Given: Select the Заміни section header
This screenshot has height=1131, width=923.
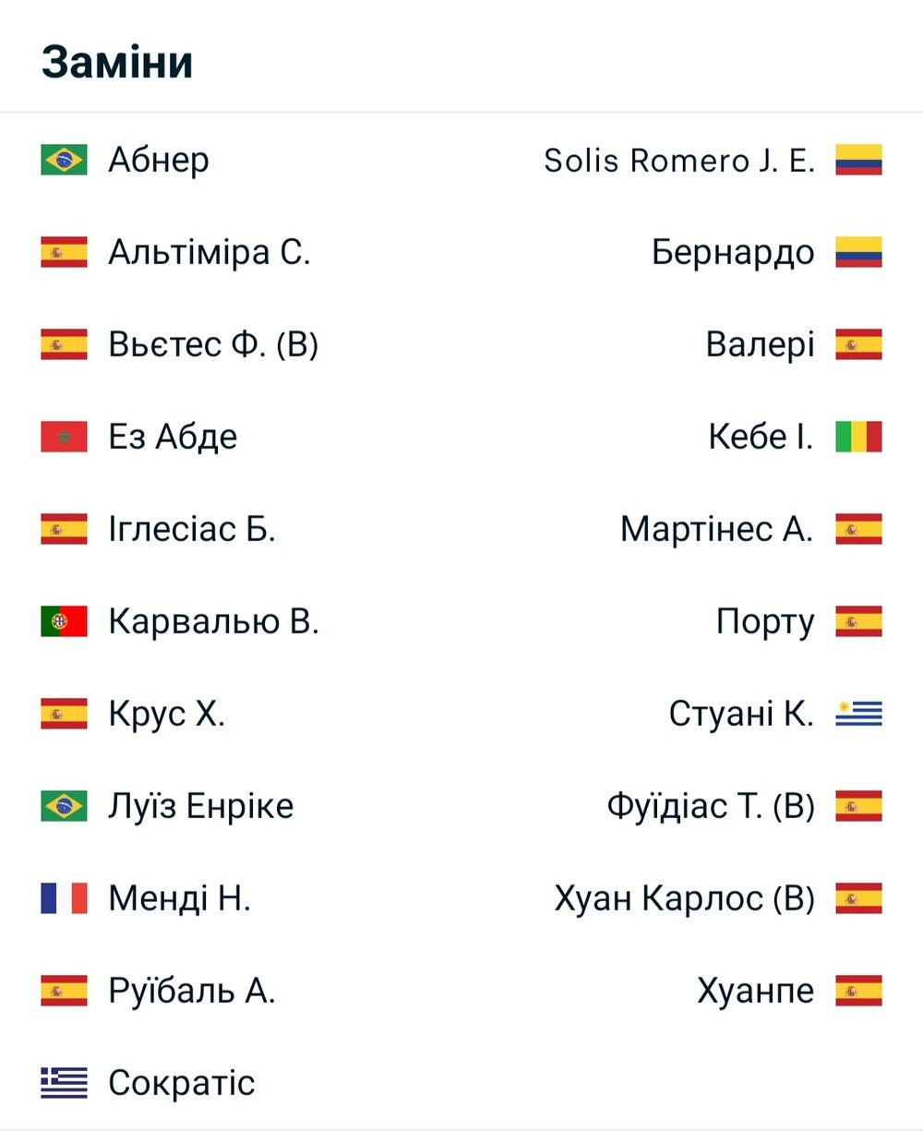Looking at the screenshot, I should (117, 62).
